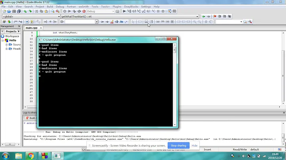Select the Workspace tree item
The height and width of the screenshot is (160, 286).
[12, 36]
